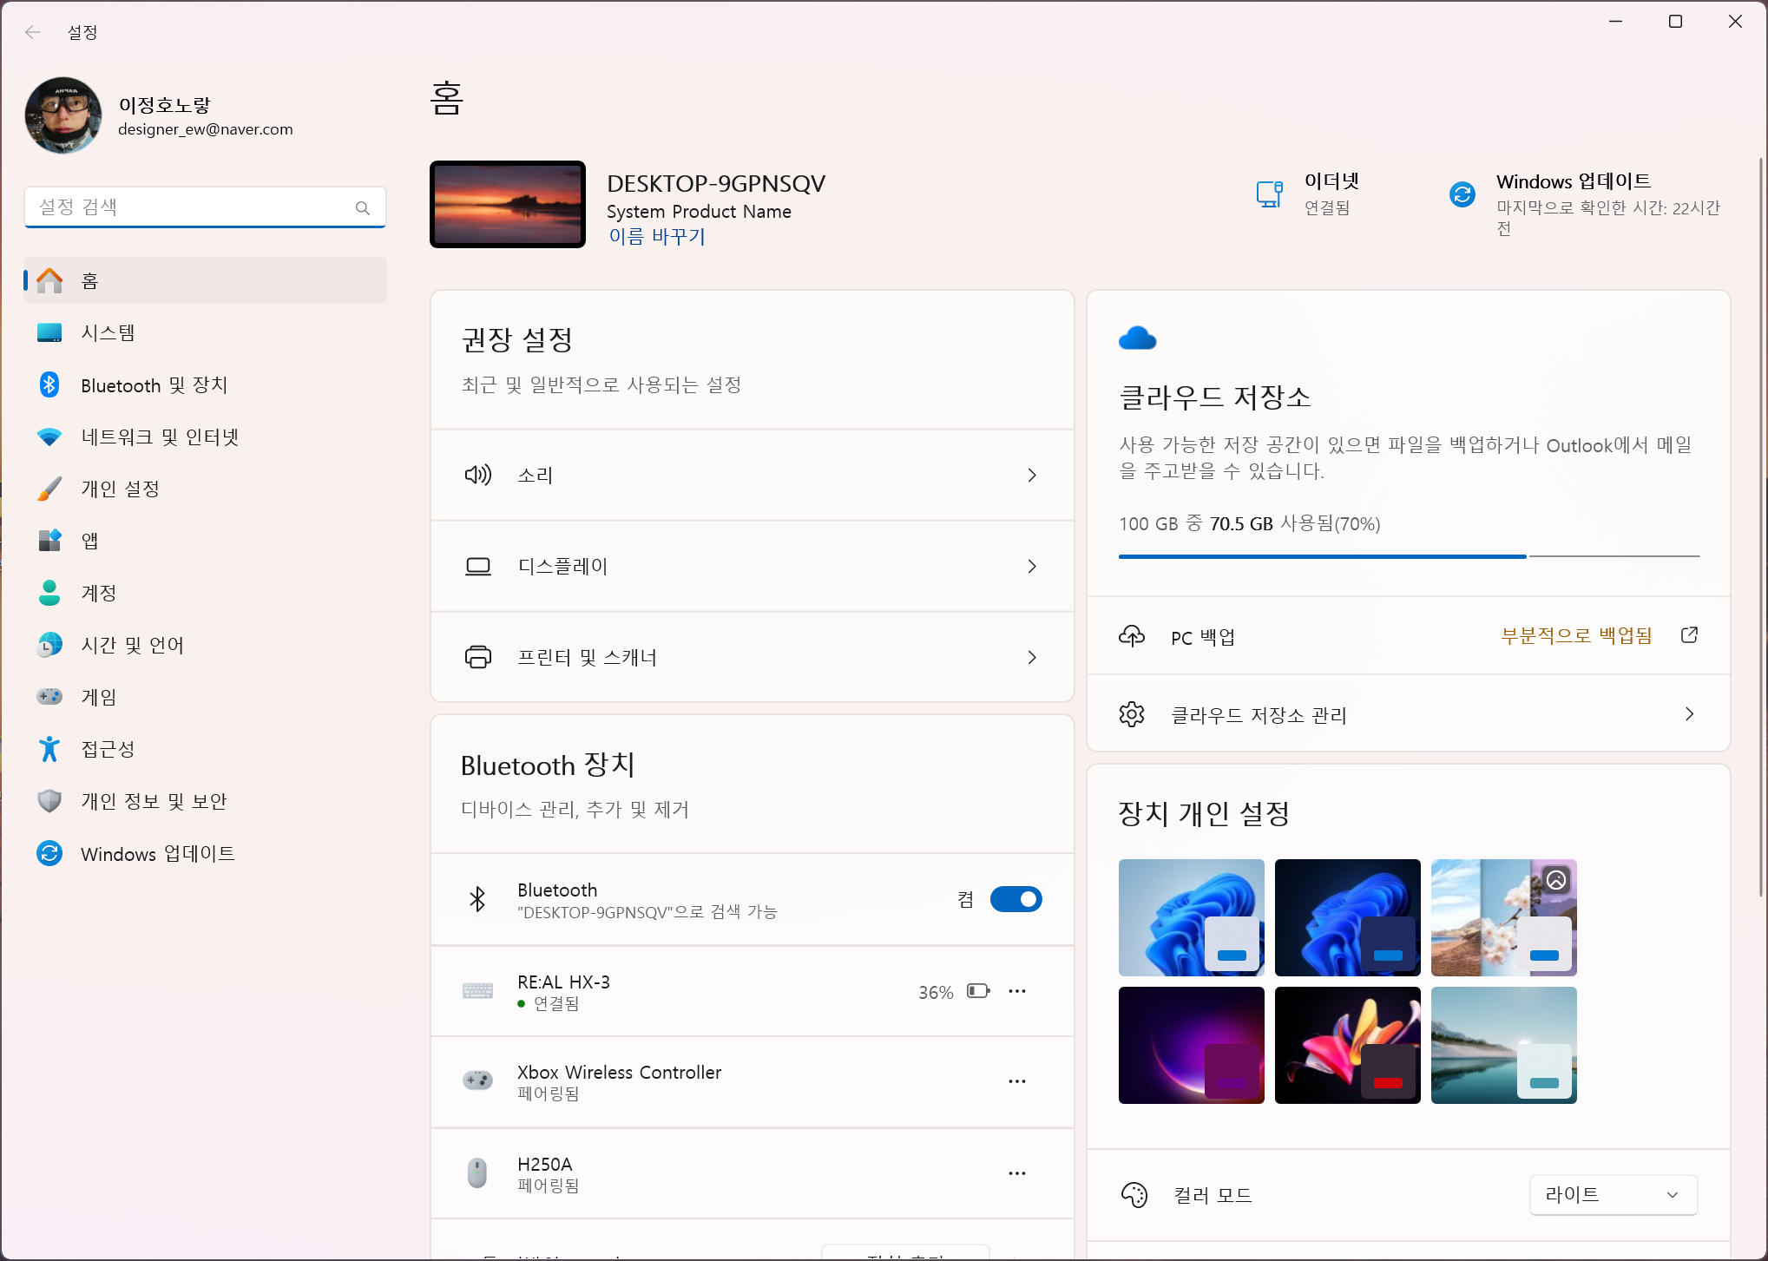Open Windows 업데이트 from the sidebar
The width and height of the screenshot is (1768, 1261).
point(156,853)
